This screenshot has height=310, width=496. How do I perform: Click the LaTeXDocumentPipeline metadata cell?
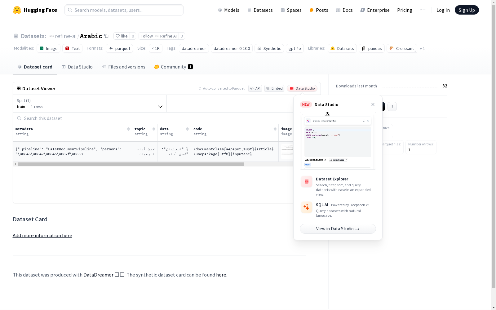pyautogui.click(x=73, y=152)
